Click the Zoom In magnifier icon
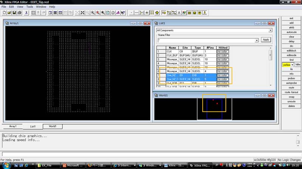The image size is (302, 169). 92,13
